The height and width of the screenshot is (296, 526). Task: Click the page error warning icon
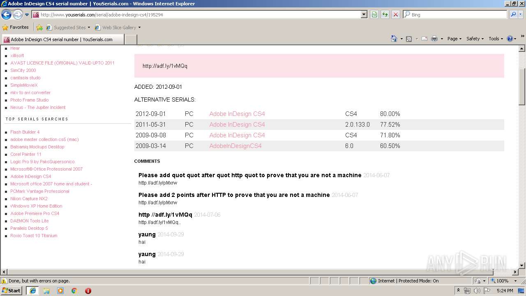coord(4,281)
